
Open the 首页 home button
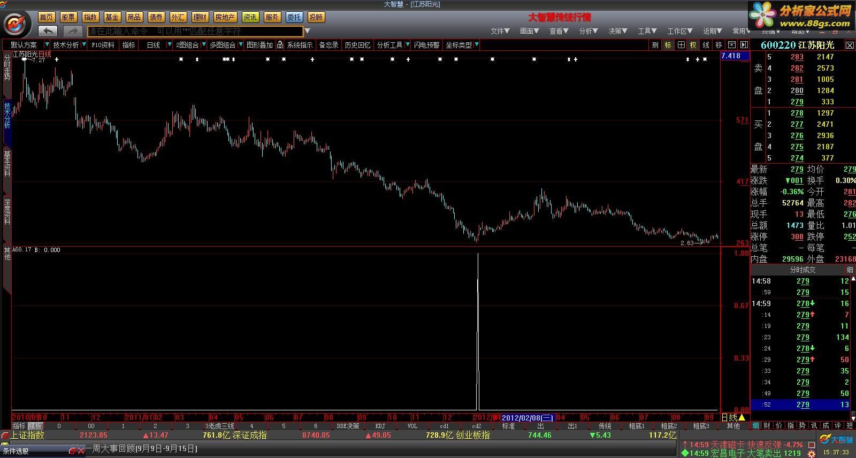47,17
